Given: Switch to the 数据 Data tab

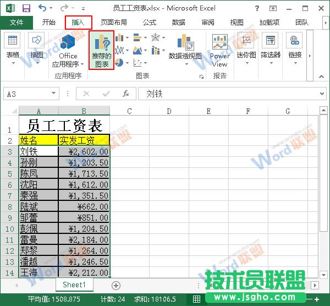Looking at the screenshot, I should click(x=179, y=23).
